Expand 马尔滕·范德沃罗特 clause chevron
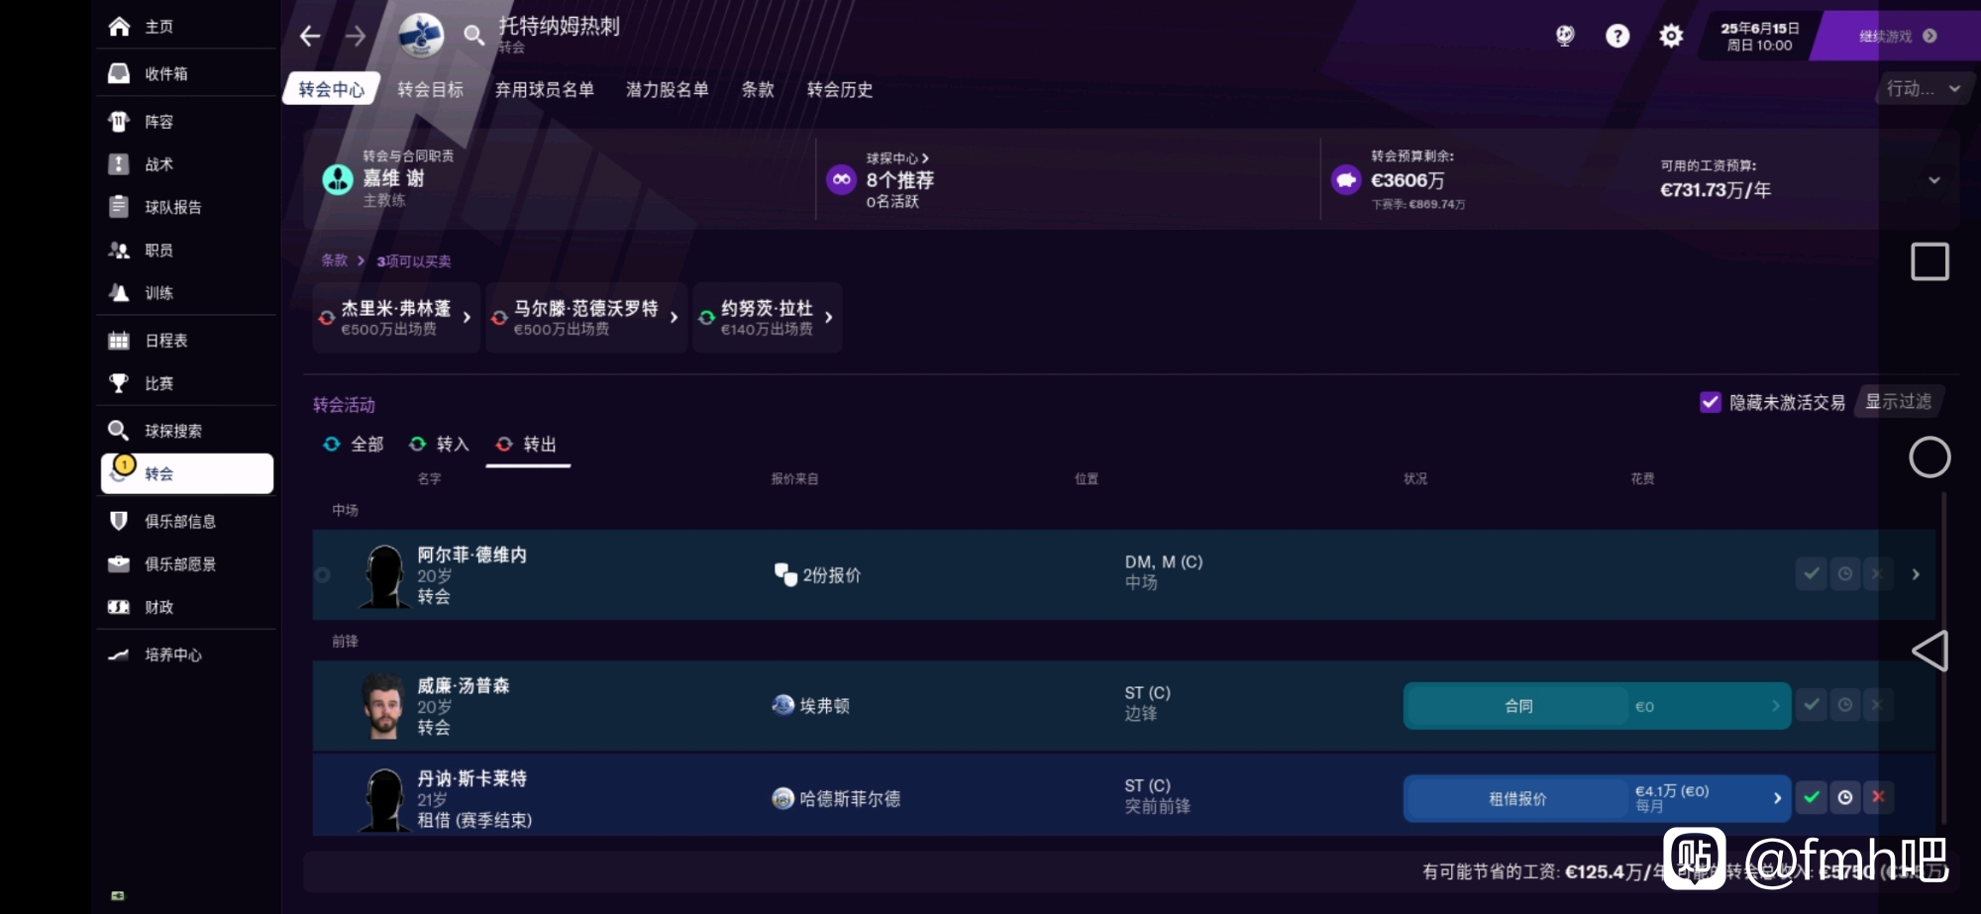Screen dimensions: 1981x914 point(674,318)
